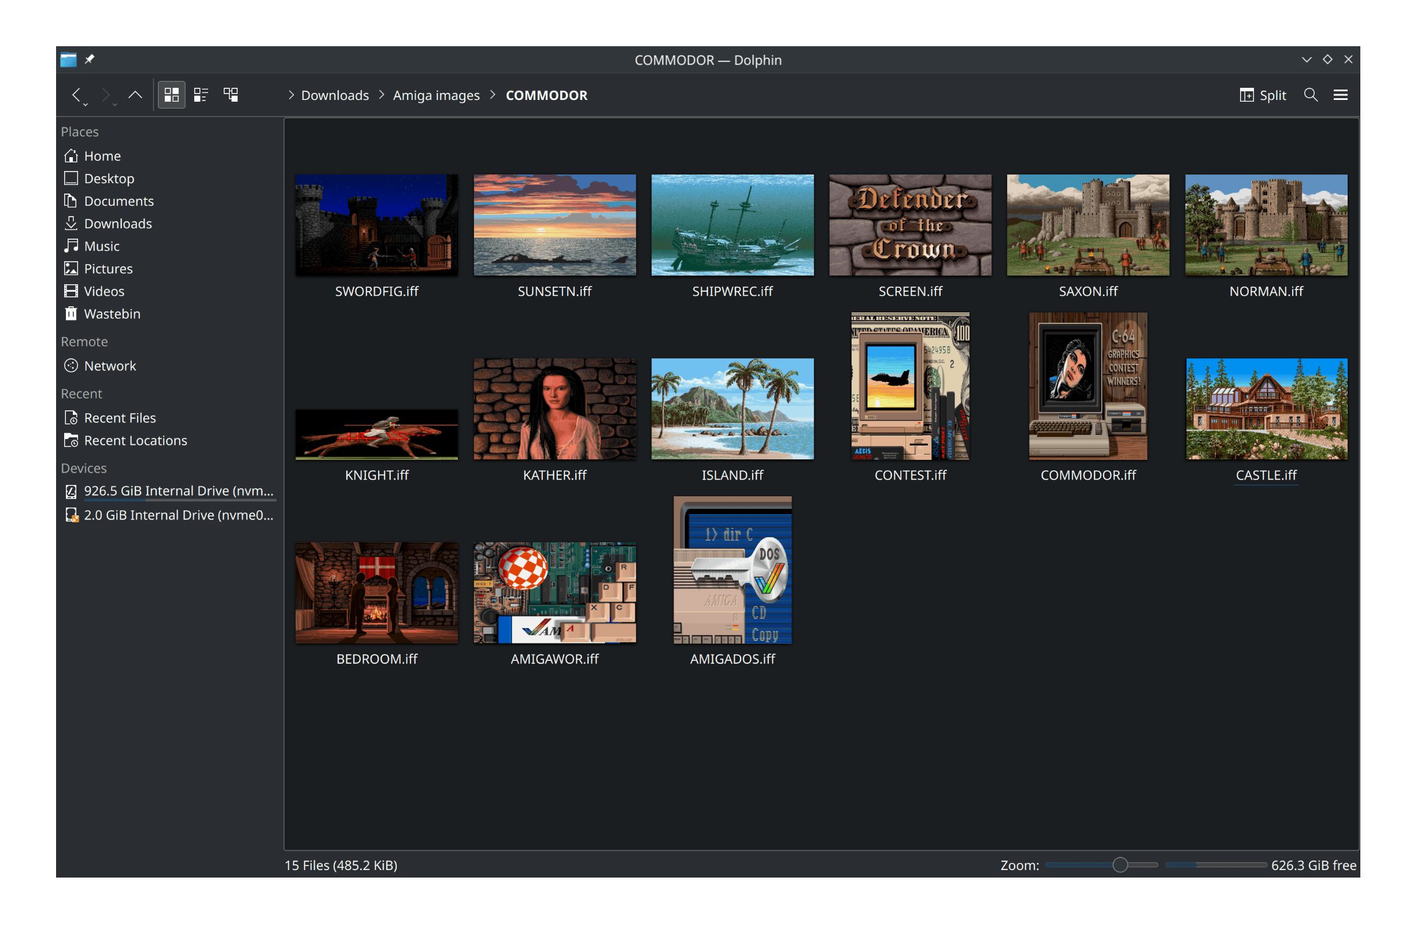
Task: Go back to the previous folder
Action: [x=76, y=95]
